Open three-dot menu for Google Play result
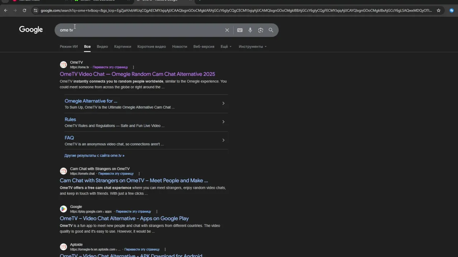The width and height of the screenshot is (458, 257). pos(157,212)
